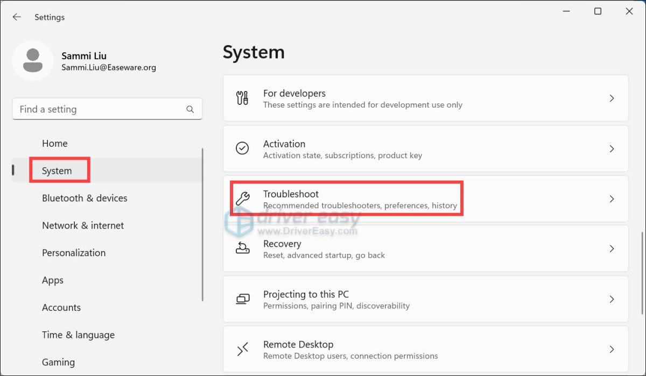Select Bluetooth & devices in sidebar

(85, 198)
